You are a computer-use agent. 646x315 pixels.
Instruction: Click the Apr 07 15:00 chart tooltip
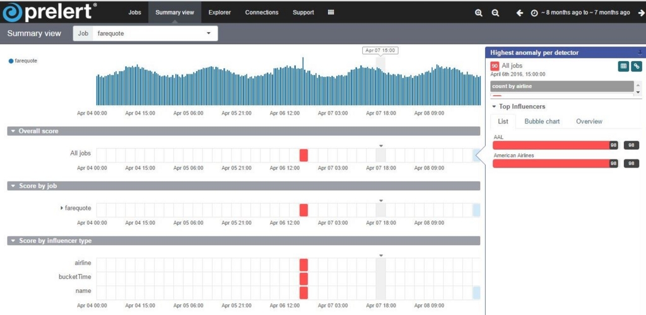pos(380,50)
